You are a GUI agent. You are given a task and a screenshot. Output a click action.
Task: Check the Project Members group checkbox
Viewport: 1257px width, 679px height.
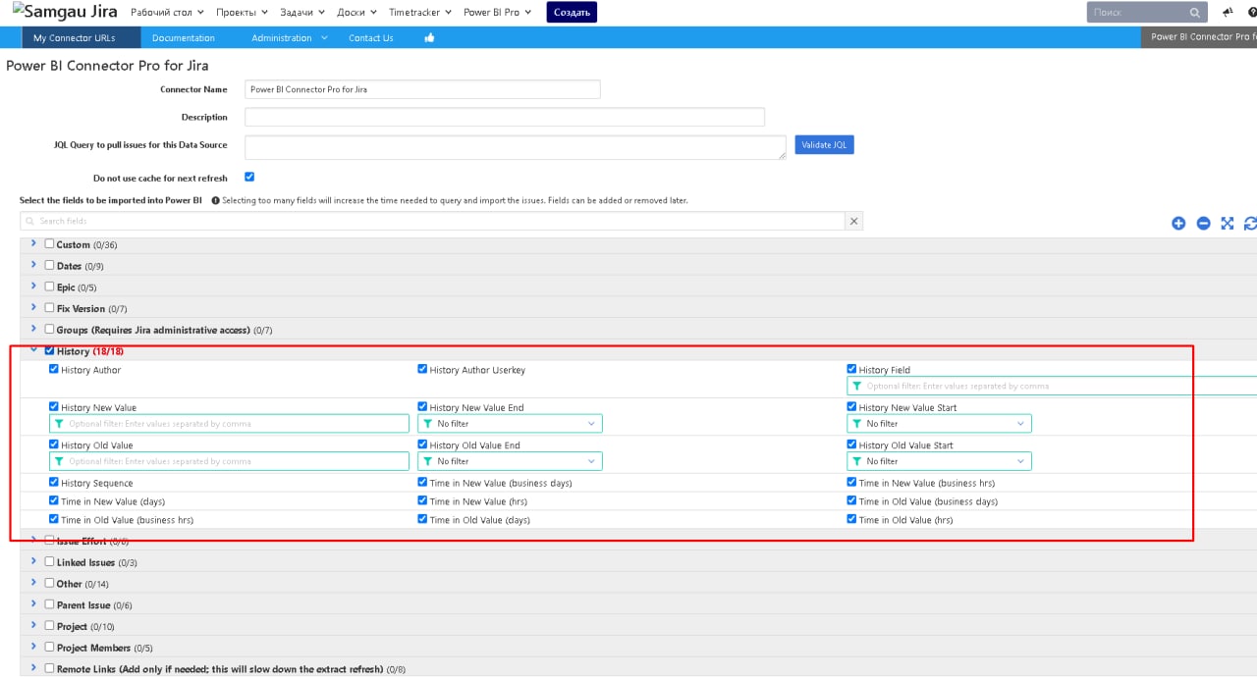pos(50,647)
